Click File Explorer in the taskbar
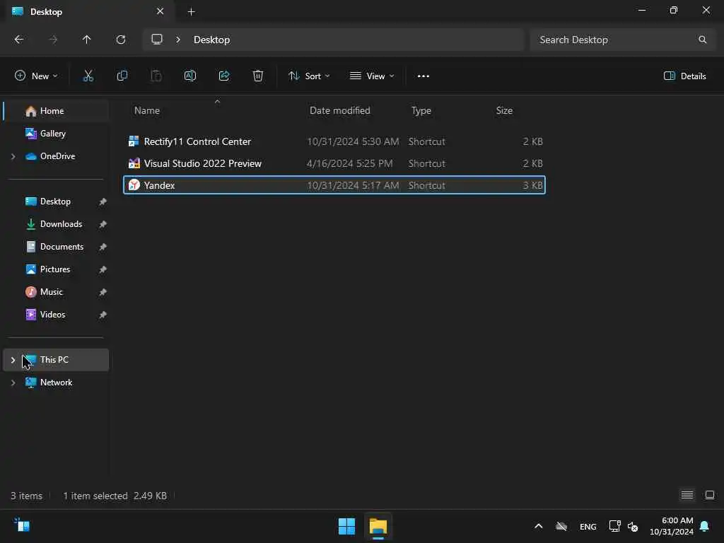 click(x=378, y=526)
